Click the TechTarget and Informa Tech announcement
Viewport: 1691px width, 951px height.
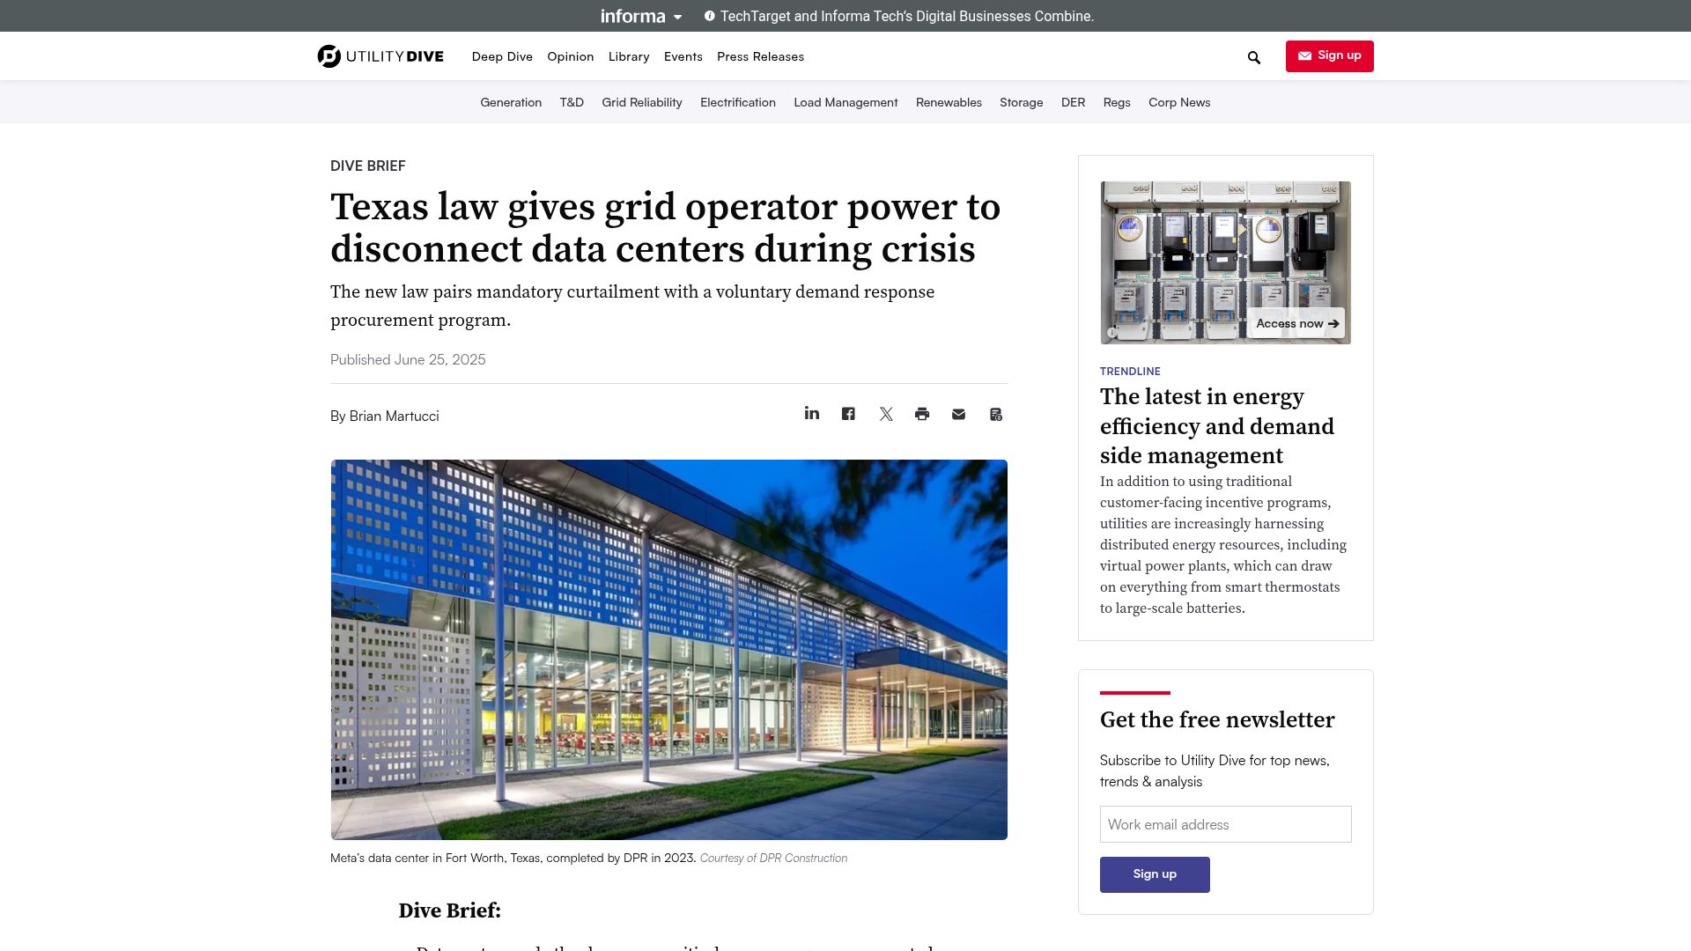907,16
